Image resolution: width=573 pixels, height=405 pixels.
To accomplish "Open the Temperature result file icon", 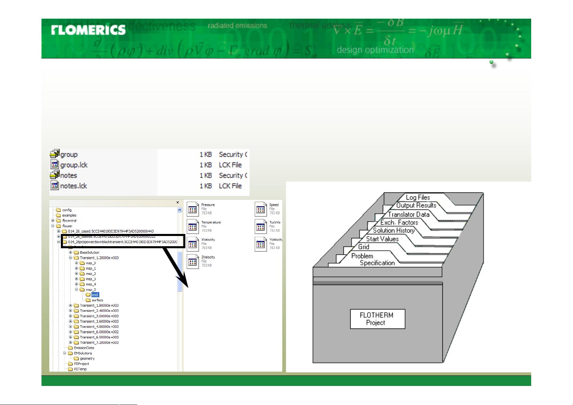I will coord(193,226).
